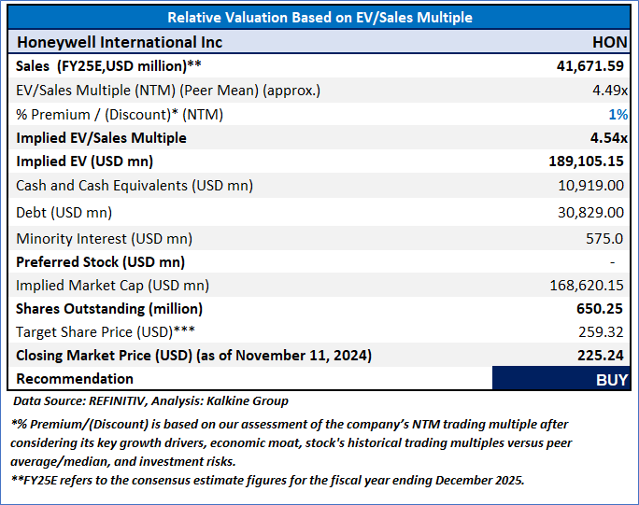Select the 'Implied EV/Sales Multiple' label
The height and width of the screenshot is (505, 639).
[101, 138]
